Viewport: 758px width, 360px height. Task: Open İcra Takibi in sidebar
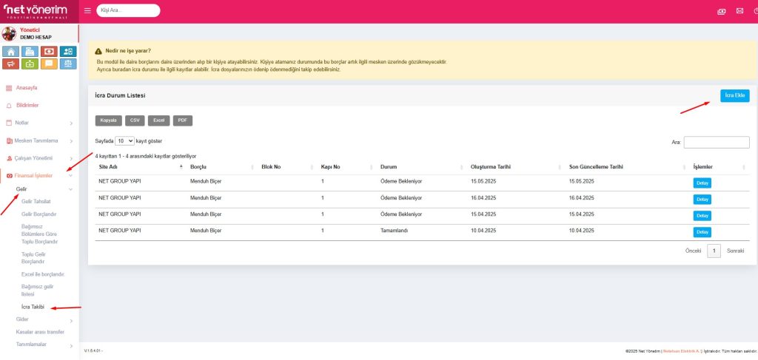(33, 306)
